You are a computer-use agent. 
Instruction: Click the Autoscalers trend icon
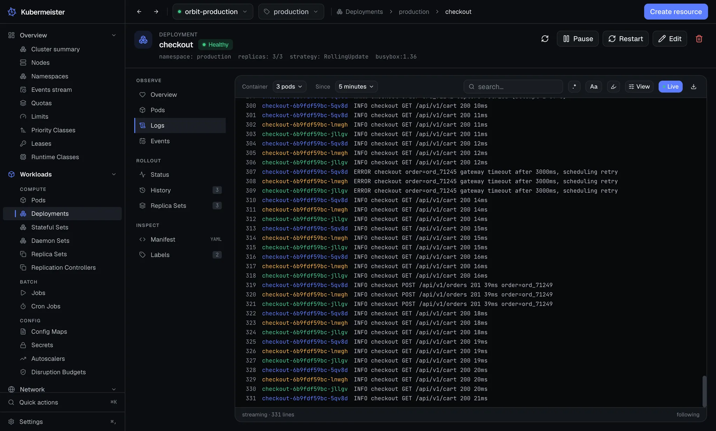click(23, 359)
